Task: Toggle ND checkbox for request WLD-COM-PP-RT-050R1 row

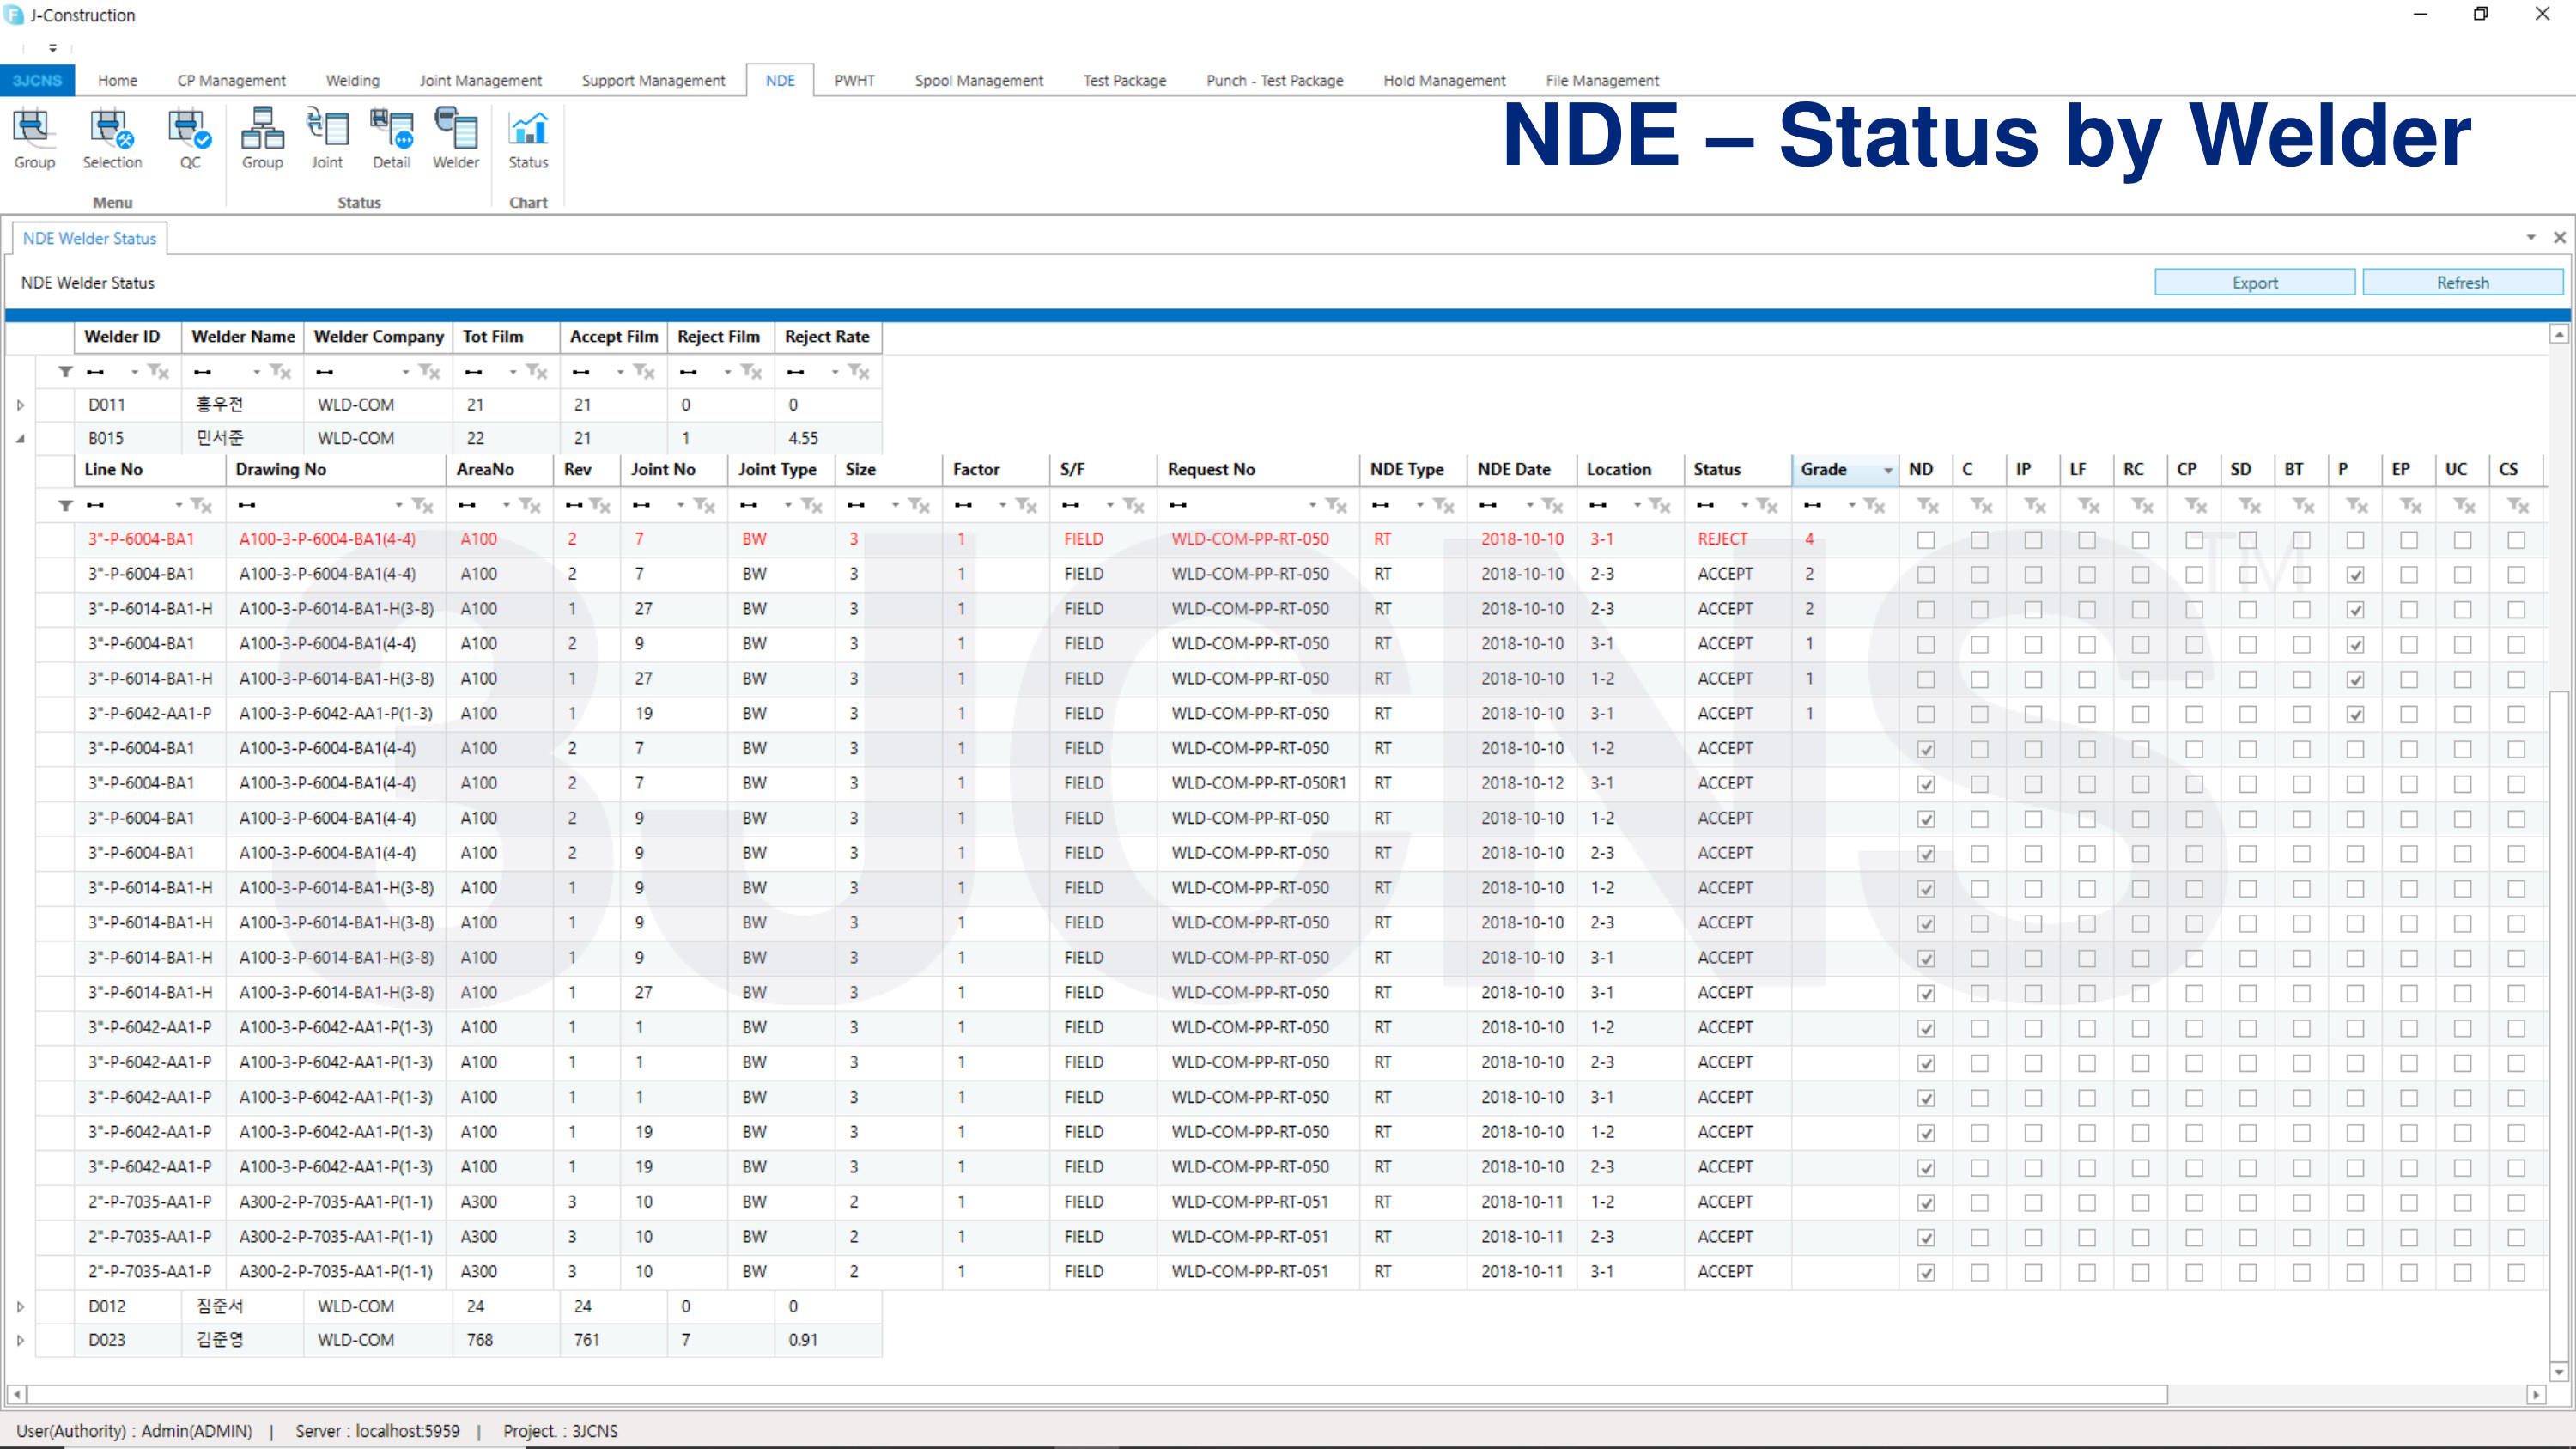Action: (1925, 784)
